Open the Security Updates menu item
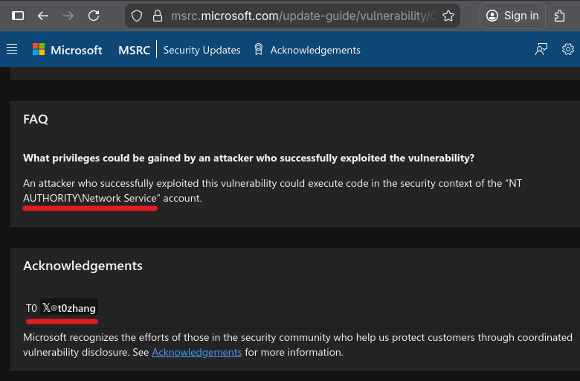The height and width of the screenshot is (381, 580). pyautogui.click(x=202, y=50)
